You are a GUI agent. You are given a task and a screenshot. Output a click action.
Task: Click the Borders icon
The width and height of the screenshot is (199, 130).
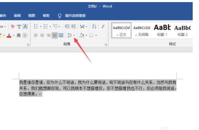[x=91, y=35]
